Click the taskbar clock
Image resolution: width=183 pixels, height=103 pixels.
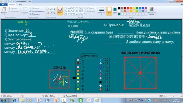[176, 100]
